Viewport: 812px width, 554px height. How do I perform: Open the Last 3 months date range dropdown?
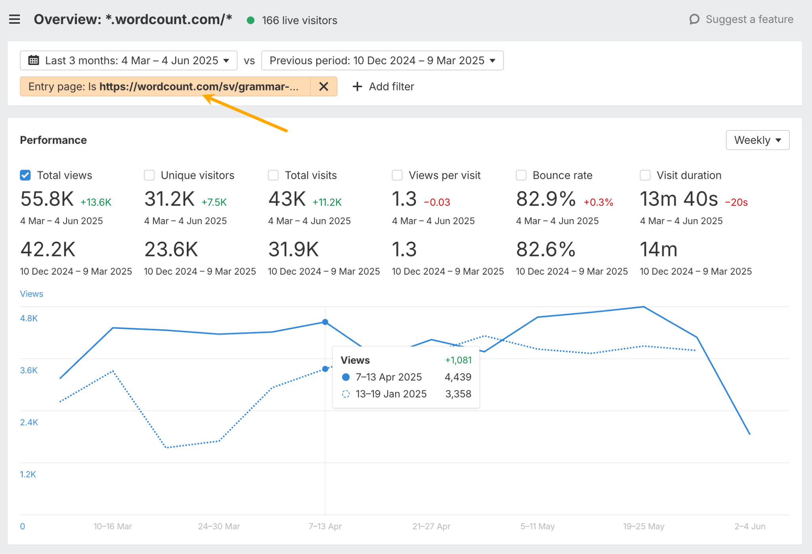129,60
